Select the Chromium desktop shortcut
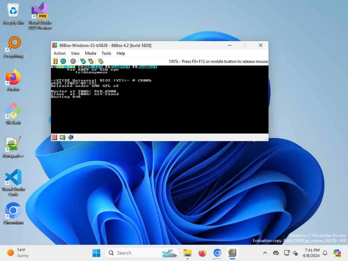The height and width of the screenshot is (261, 348). [13, 213]
